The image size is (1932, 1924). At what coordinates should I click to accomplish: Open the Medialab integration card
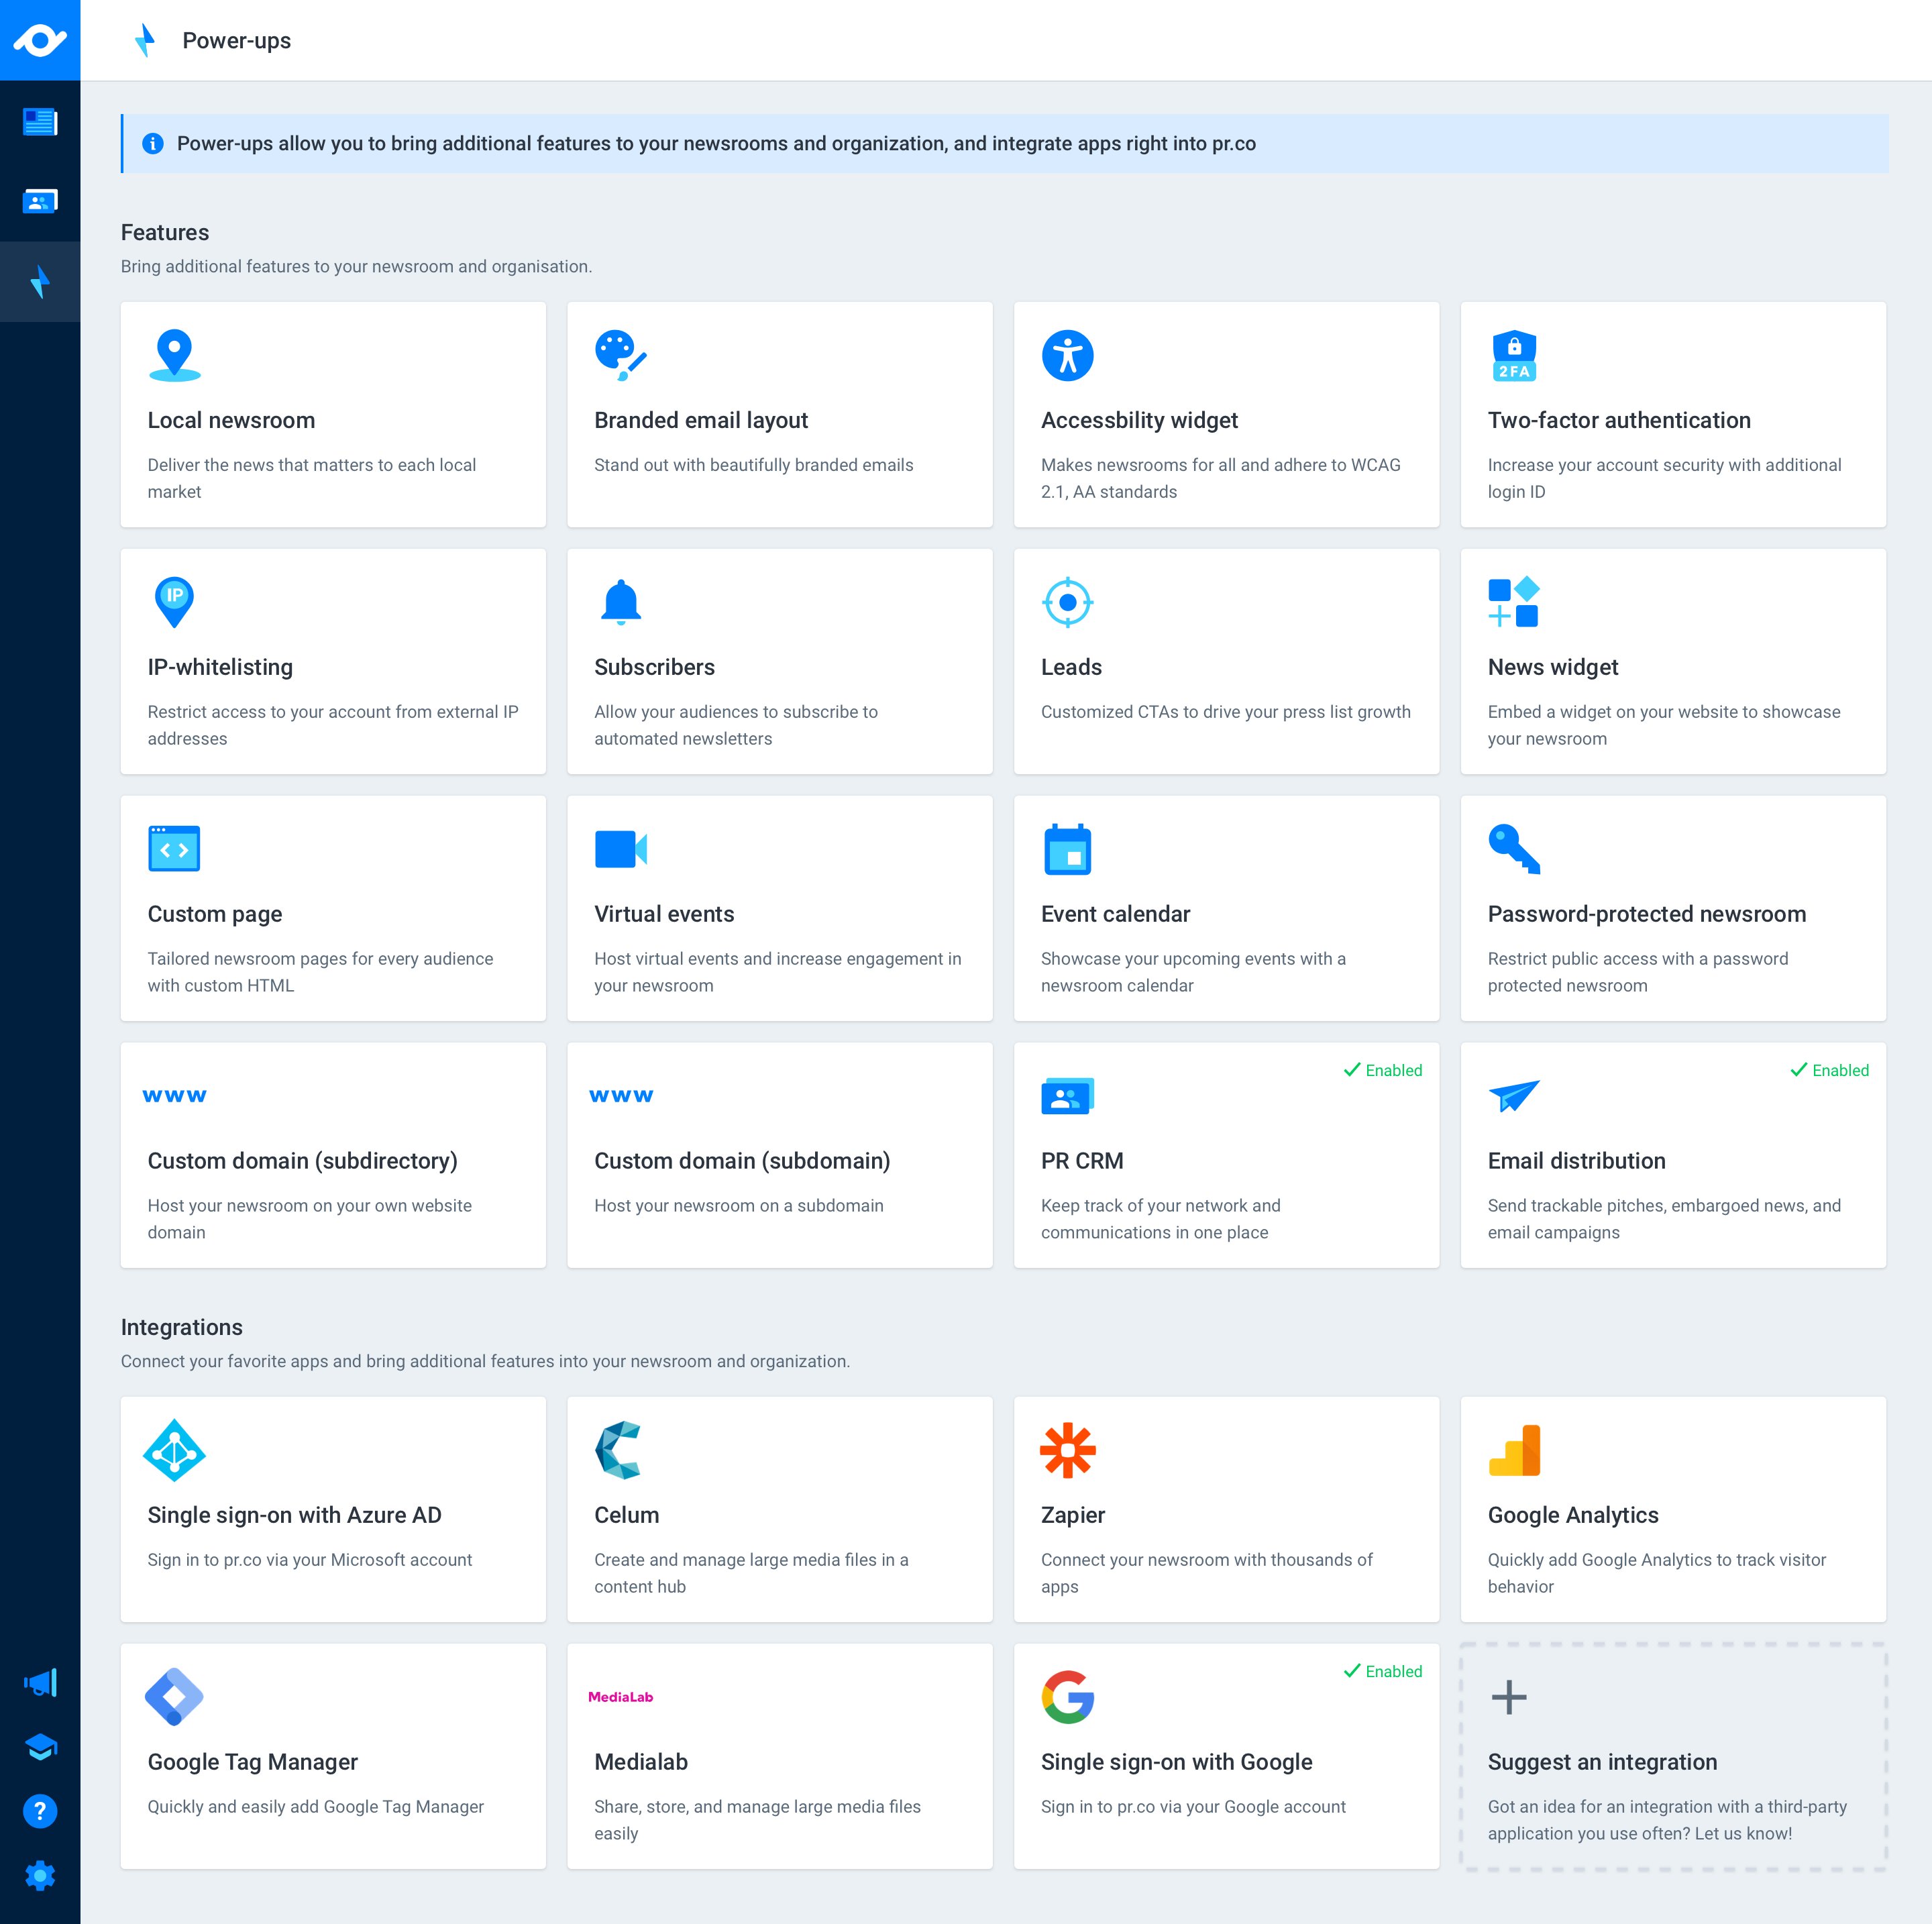coord(780,1756)
